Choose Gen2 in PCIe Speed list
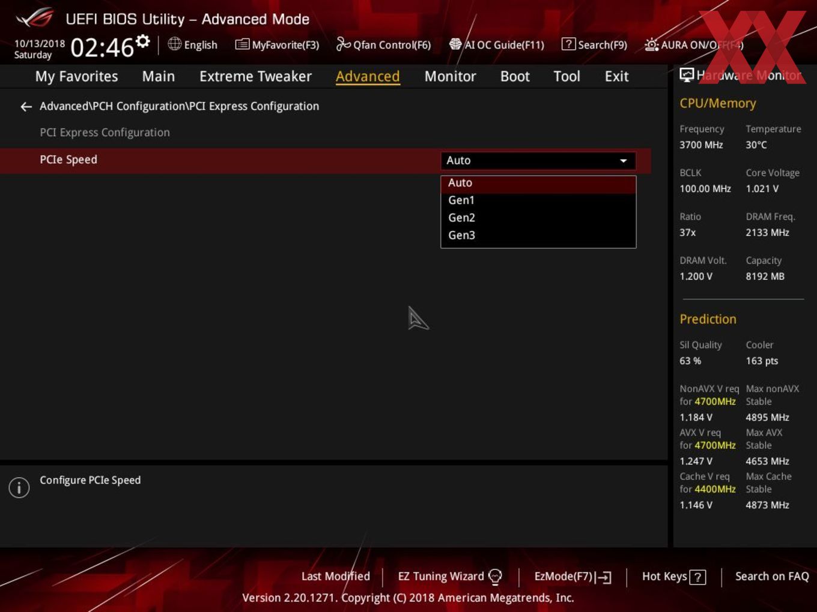 pyautogui.click(x=538, y=218)
